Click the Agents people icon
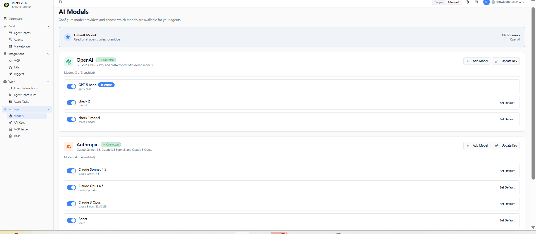Screen dimensions: 536x234 click(10, 40)
